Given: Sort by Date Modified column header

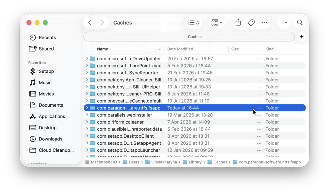Looking at the screenshot, I should [x=180, y=49].
